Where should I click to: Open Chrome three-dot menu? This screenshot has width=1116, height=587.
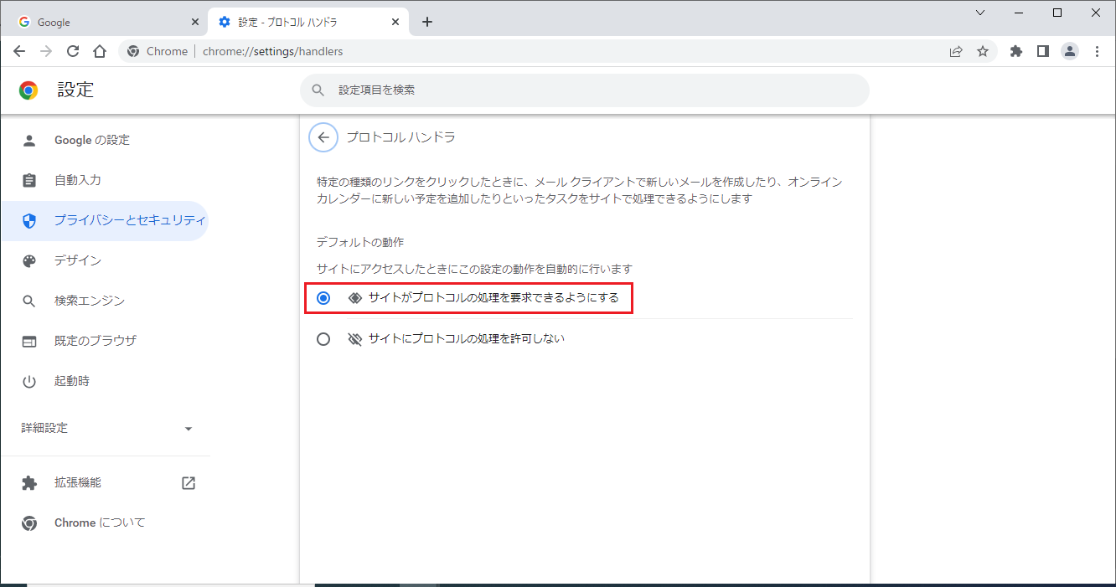(1098, 51)
